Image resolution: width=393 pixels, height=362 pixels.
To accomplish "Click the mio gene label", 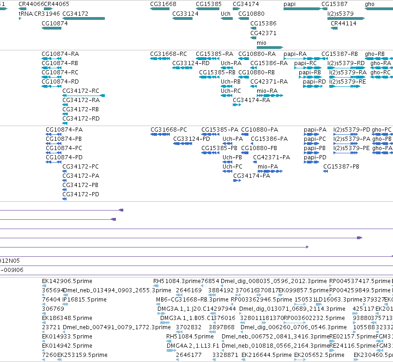I will coord(261,43).
